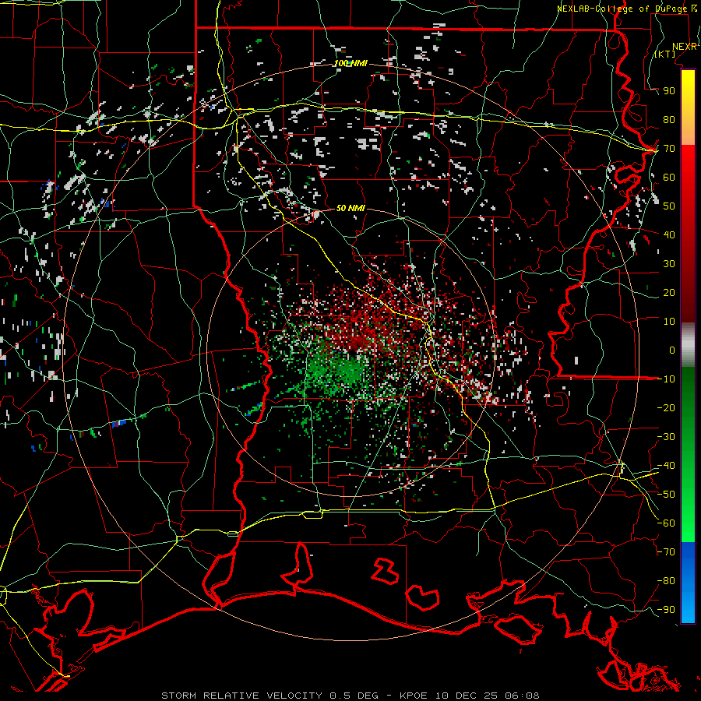Click the "STORM RELATIVE VELOCITY 0.5 DEG" caption

pos(269,696)
